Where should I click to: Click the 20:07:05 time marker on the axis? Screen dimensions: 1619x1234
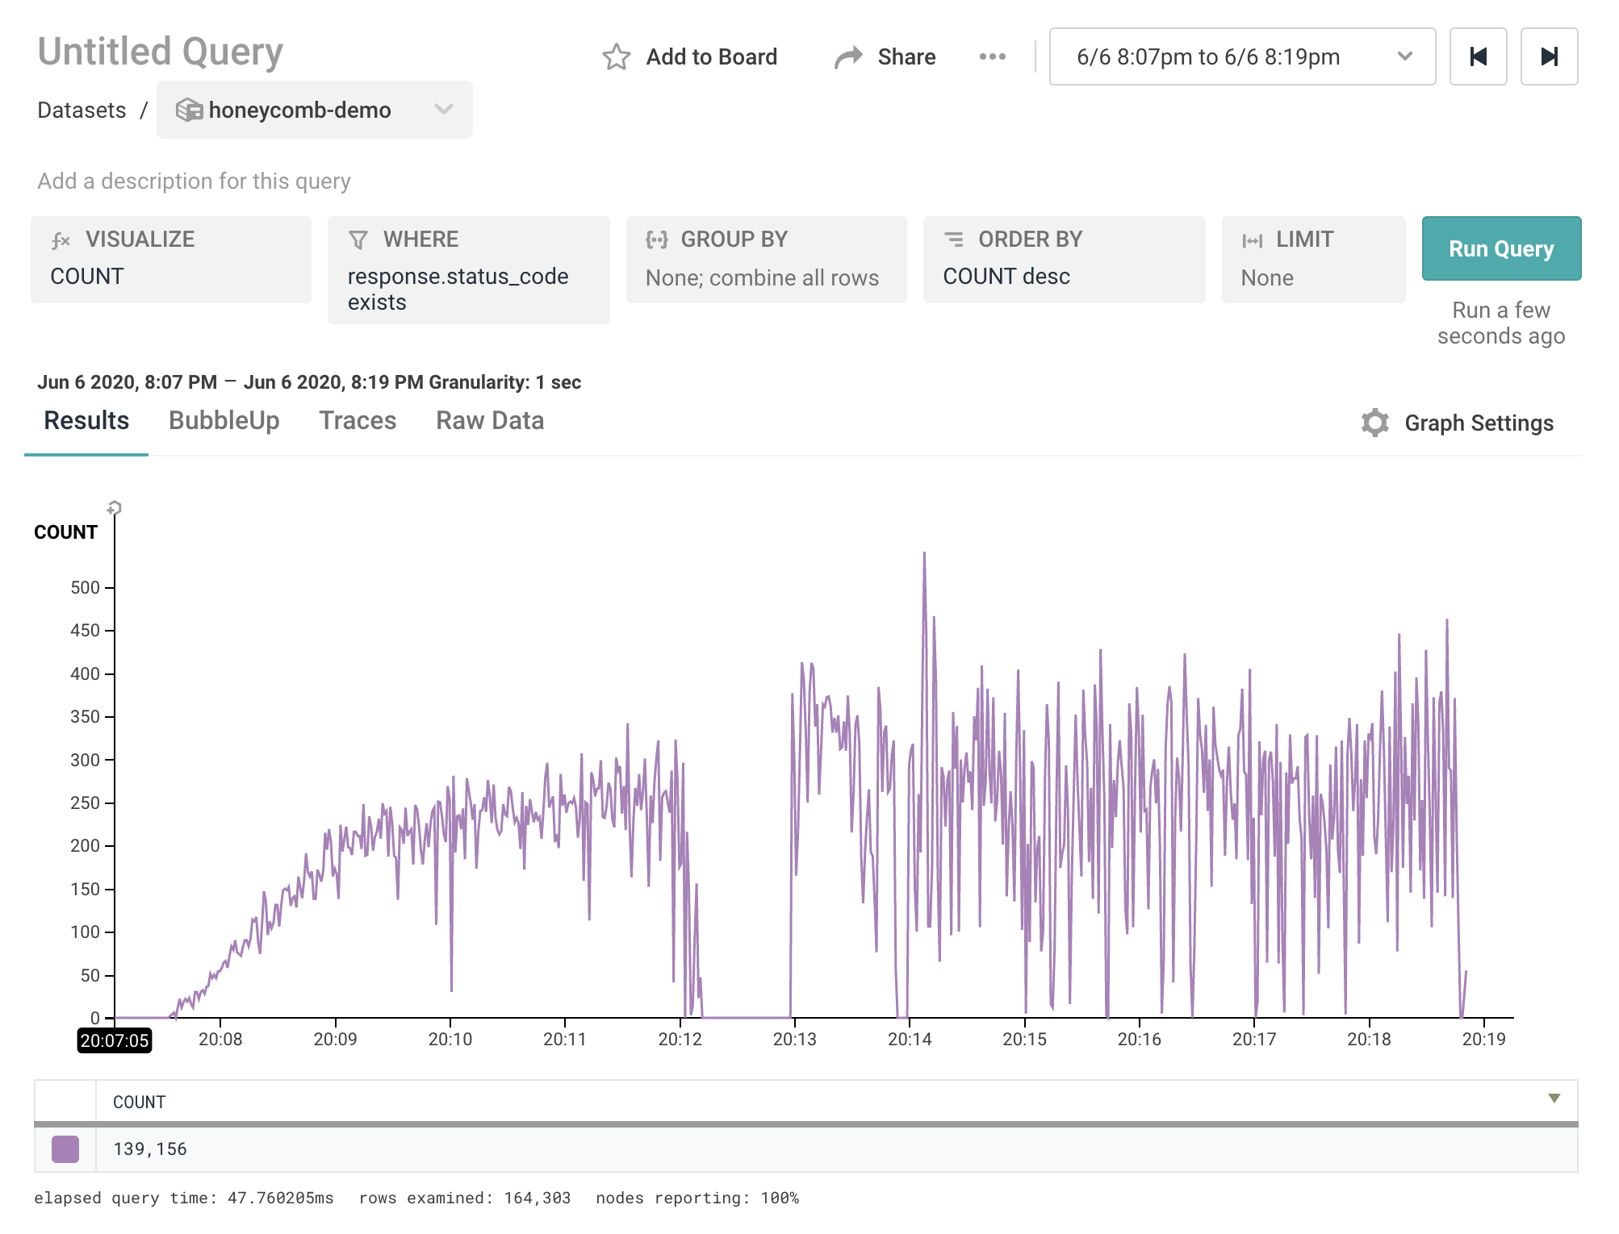(x=115, y=1040)
